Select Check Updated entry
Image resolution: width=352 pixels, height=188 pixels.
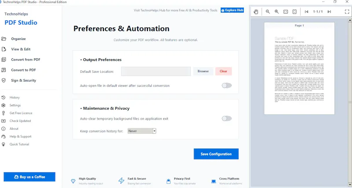point(20,121)
